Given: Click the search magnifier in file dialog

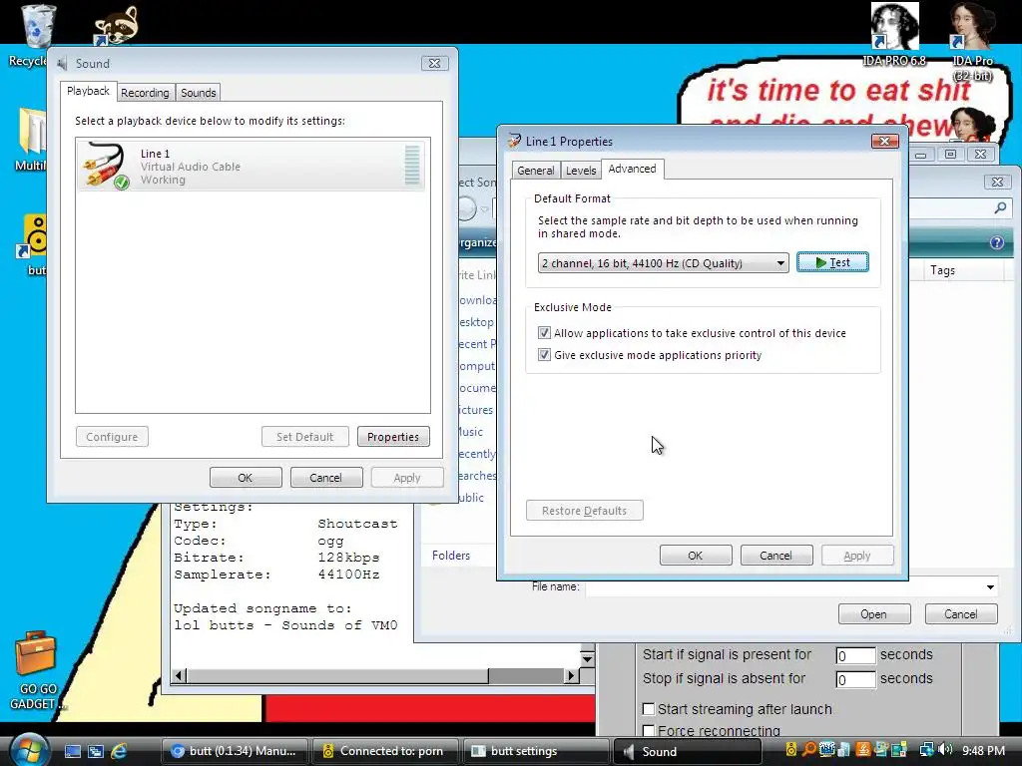Looking at the screenshot, I should click(x=1000, y=207).
